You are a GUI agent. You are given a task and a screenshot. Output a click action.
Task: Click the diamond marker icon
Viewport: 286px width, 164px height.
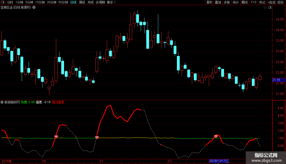click(265, 8)
